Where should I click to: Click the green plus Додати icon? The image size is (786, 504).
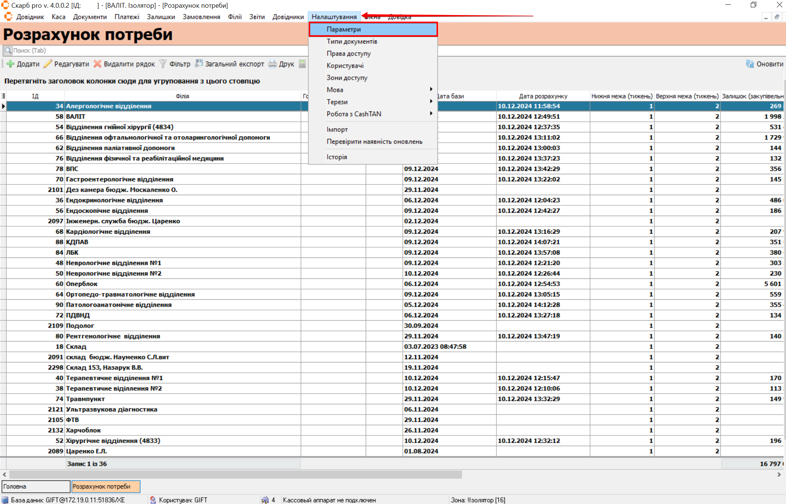tap(11, 64)
